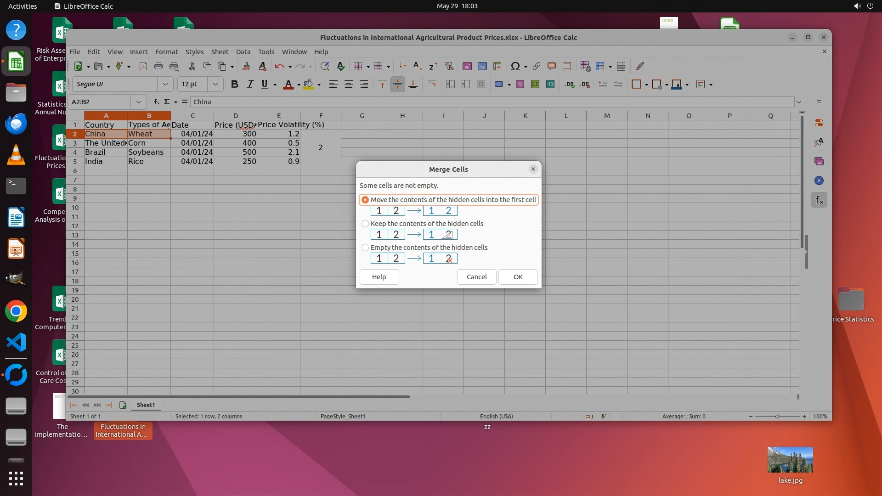The image size is (882, 496).
Task: Click the Clone Formatting paintbrush icon
Action: coord(246,66)
